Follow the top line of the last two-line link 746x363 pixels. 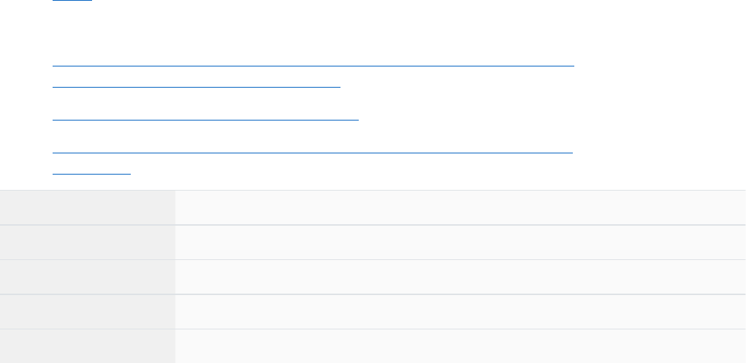pyautogui.click(x=313, y=151)
